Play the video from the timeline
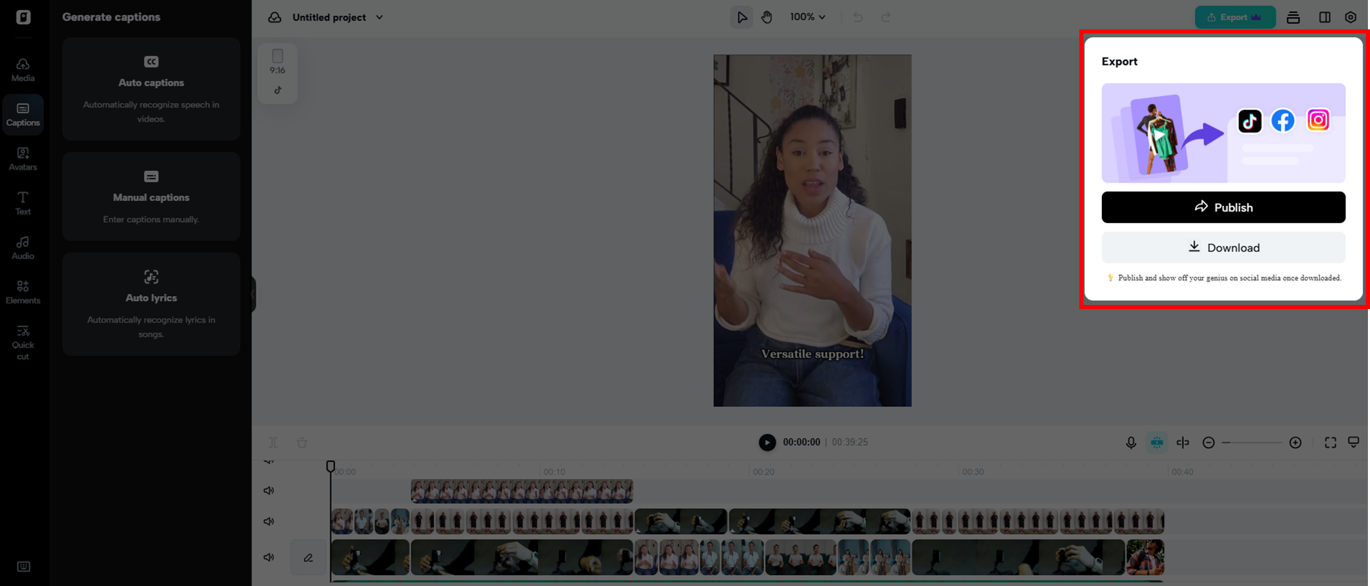1370x586 pixels. [767, 442]
